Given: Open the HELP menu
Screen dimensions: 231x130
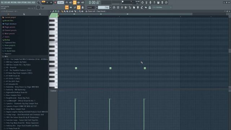Looking at the screenshot, I should coord(34,3).
